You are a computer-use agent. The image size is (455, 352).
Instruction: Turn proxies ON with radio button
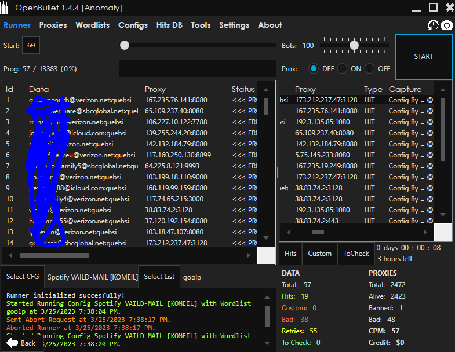pos(343,68)
